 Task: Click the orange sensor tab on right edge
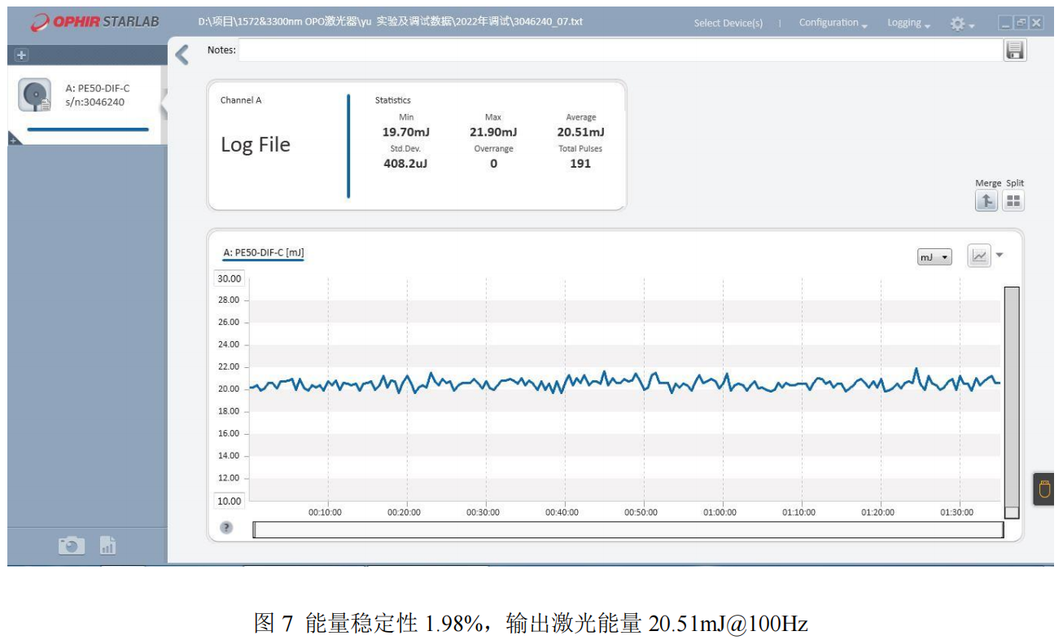pos(1044,489)
